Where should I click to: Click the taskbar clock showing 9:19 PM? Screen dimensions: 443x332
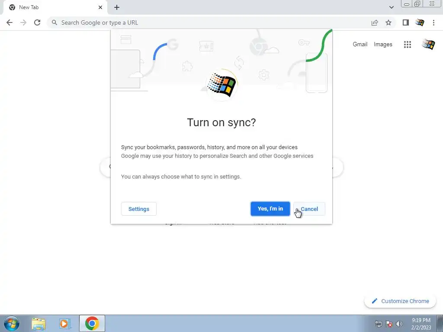pyautogui.click(x=421, y=324)
